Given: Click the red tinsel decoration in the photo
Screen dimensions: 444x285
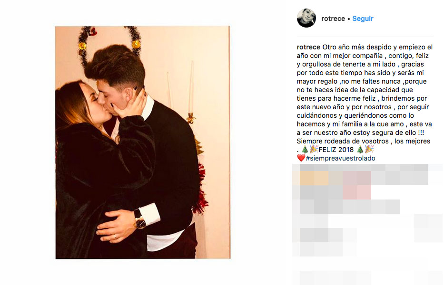Looking at the screenshot, I should coord(200,189).
